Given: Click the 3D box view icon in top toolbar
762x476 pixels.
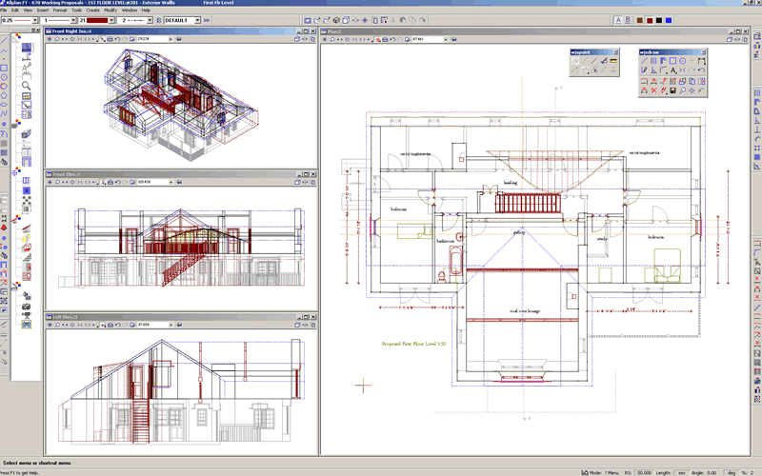Looking at the screenshot, I should point(346,20).
